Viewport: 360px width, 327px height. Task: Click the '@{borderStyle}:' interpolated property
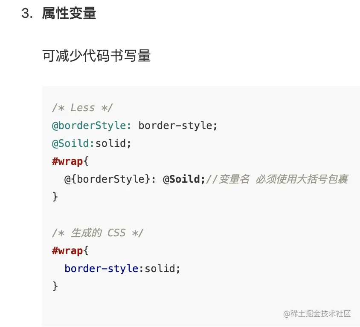tap(110, 179)
